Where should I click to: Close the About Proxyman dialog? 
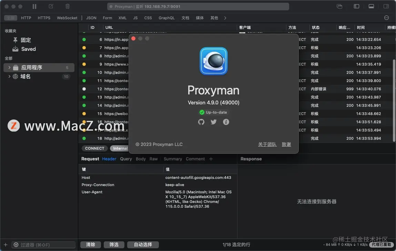[x=133, y=38]
